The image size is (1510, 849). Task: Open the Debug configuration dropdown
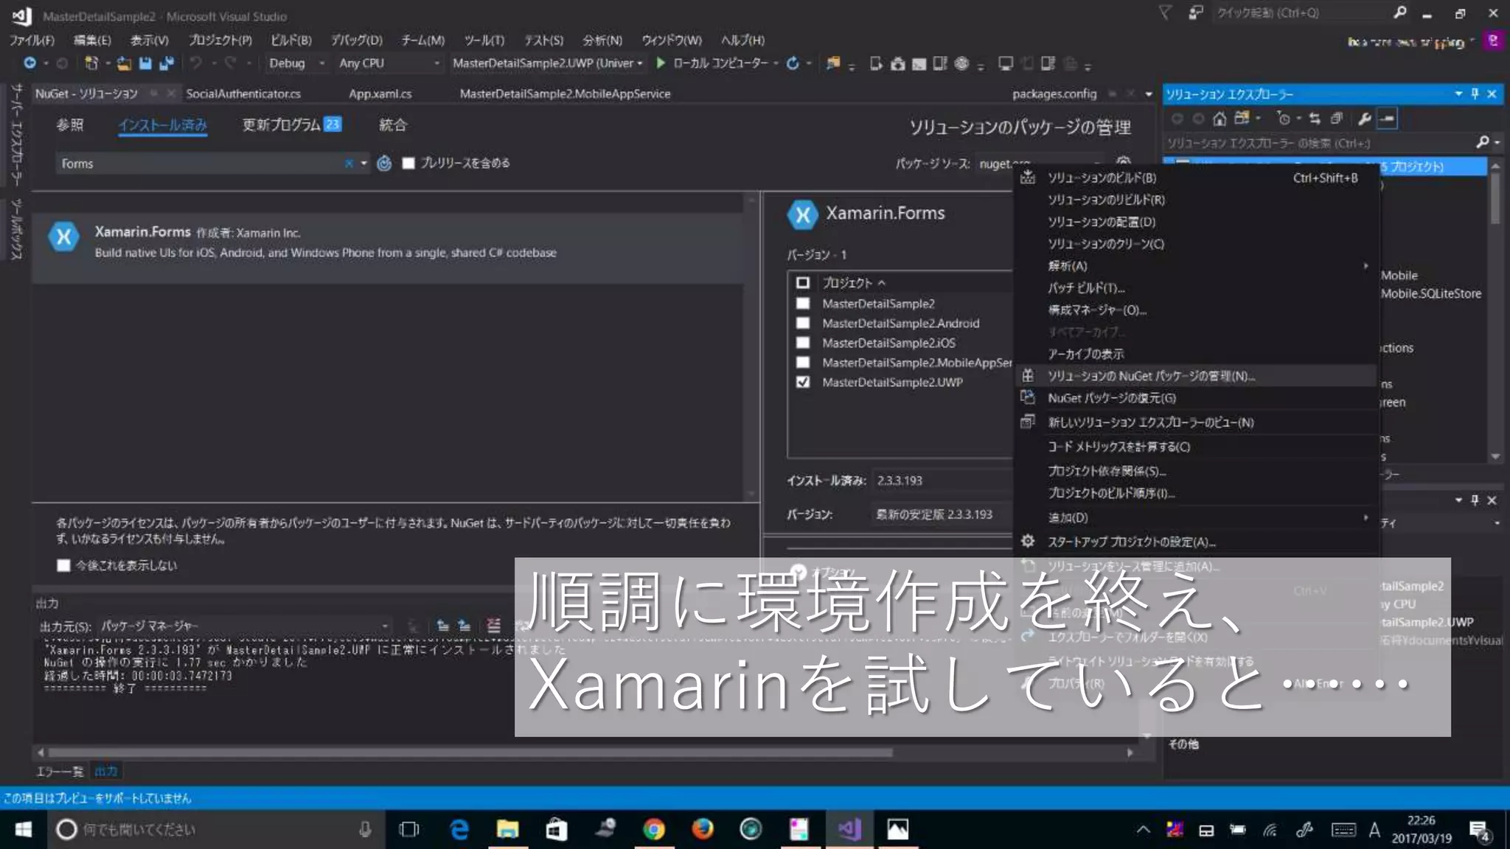click(x=296, y=63)
